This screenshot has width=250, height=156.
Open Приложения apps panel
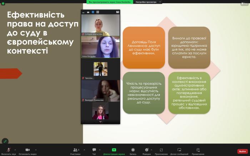tap(161, 151)
